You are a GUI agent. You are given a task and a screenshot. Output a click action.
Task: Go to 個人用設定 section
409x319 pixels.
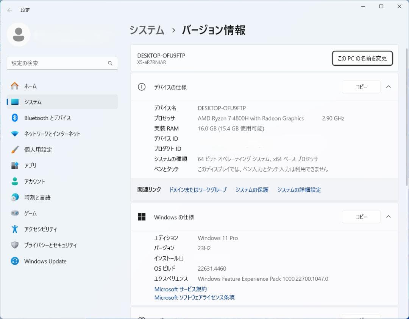(62, 149)
